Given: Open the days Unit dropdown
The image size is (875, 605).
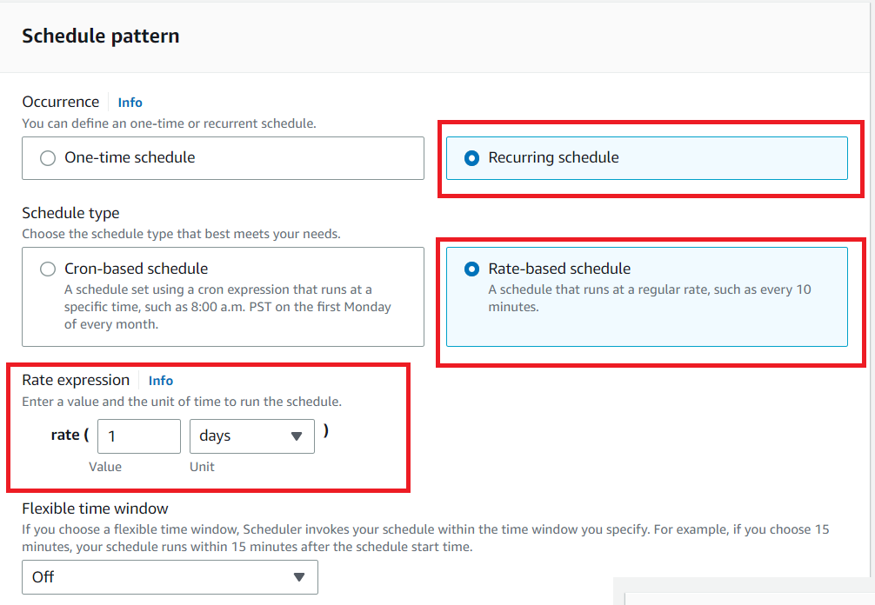Looking at the screenshot, I should coord(252,436).
